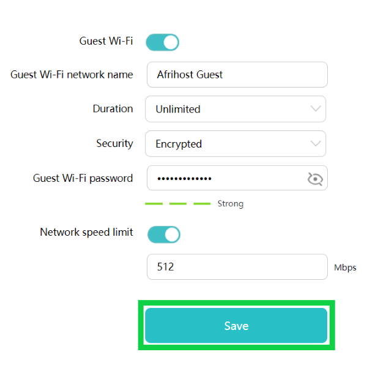
Task: Click the "Network speed limit" label
Action: [x=86, y=232]
